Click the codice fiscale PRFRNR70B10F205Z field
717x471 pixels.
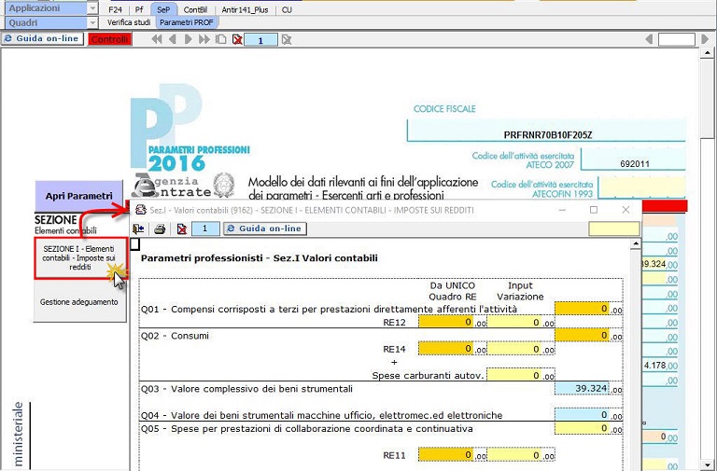coord(547,132)
